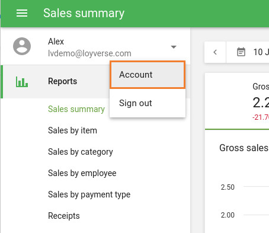
Task: Go to previous date period arrow
Action: click(x=215, y=52)
